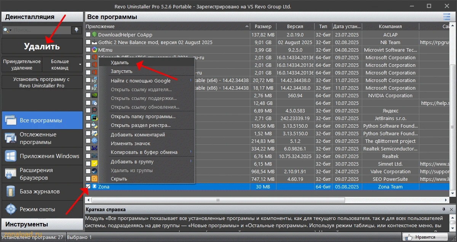The image size is (457, 242).
Task: Click the DownloadHelper CoApp program icon
Action: click(95, 35)
